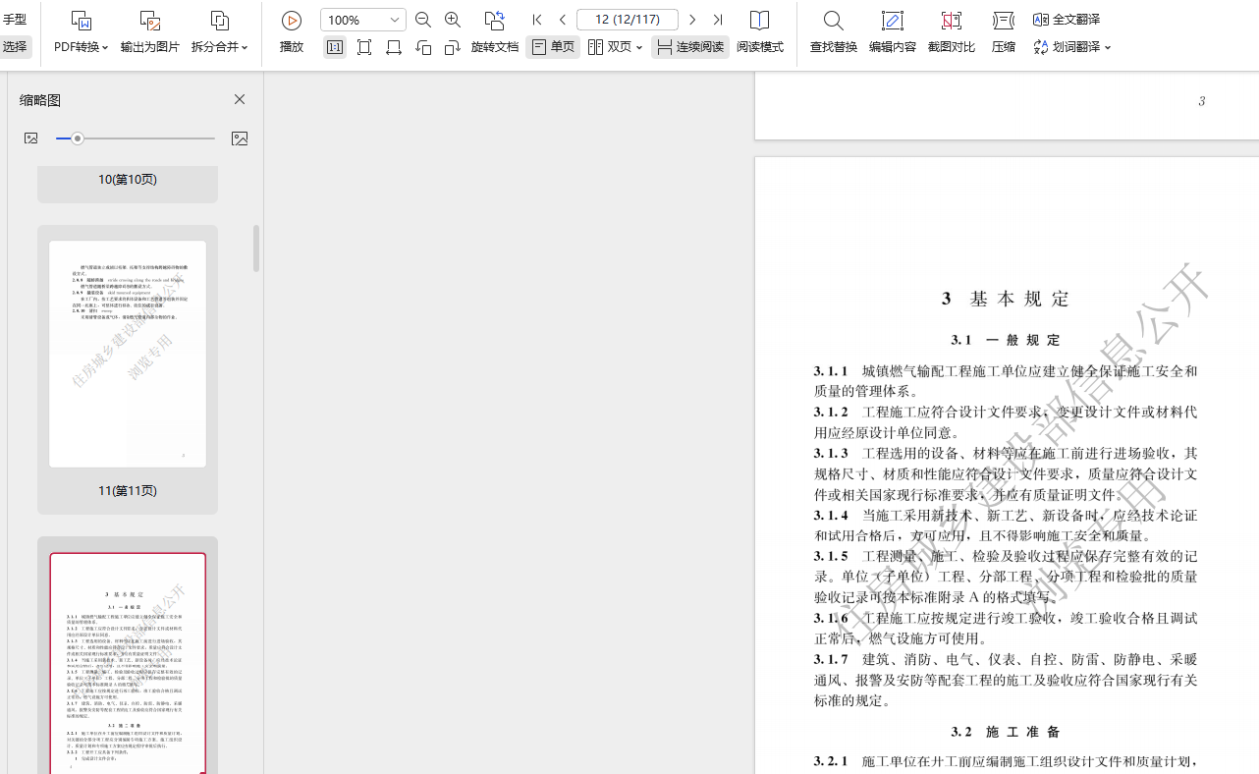Open the 双页 view dropdown arrow
The height and width of the screenshot is (774, 1259).
click(639, 47)
